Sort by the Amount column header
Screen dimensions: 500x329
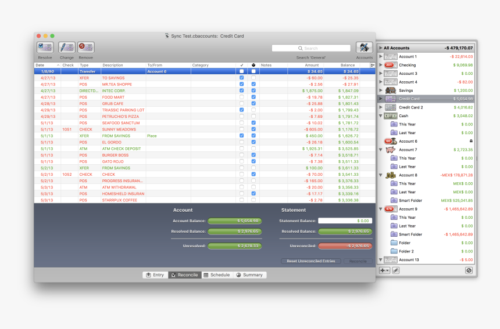pos(305,65)
